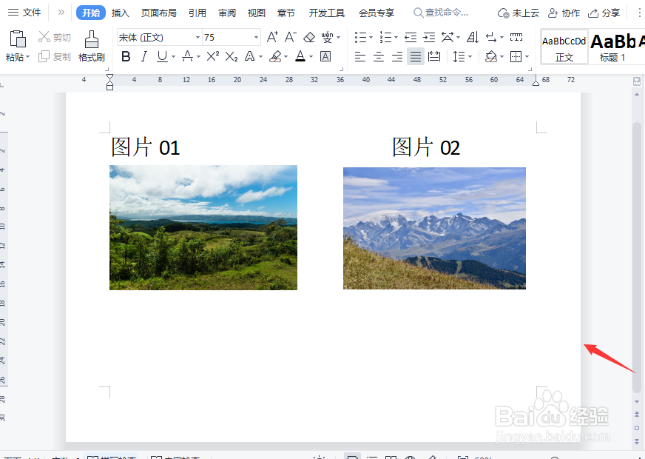This screenshot has height=459, width=645.
Task: Click the Increase font size icon
Action: pyautogui.click(x=272, y=38)
